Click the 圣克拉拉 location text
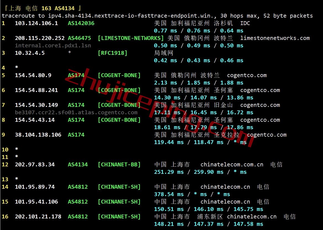Image resolution: width=323 pixels, height=230 pixels. pyautogui.click(x=227, y=135)
